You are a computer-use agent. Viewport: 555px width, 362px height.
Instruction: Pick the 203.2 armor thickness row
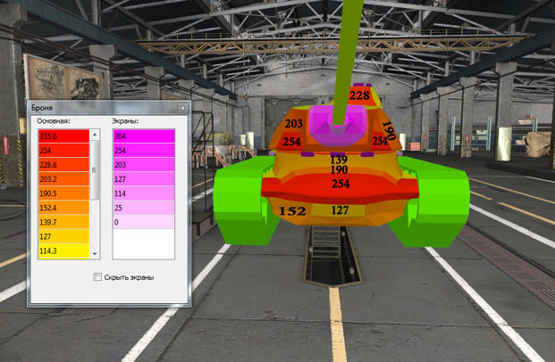click(63, 179)
